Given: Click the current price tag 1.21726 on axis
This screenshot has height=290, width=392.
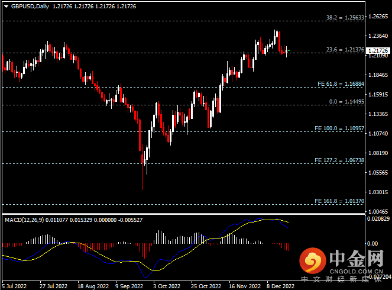Looking at the screenshot, I should click(378, 51).
